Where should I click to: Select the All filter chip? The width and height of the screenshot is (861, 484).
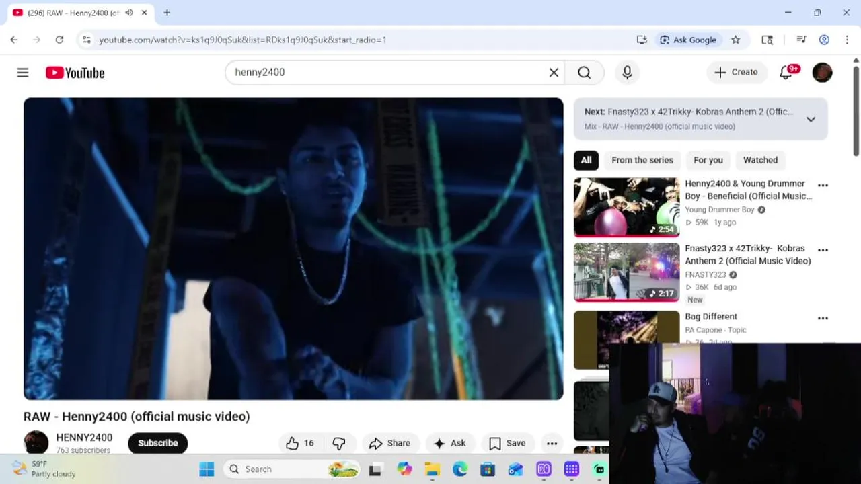click(586, 160)
